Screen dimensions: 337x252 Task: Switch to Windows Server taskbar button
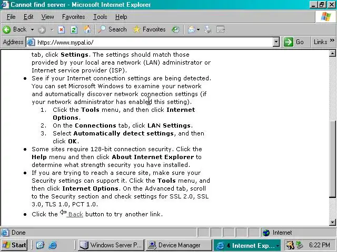tap(111, 245)
